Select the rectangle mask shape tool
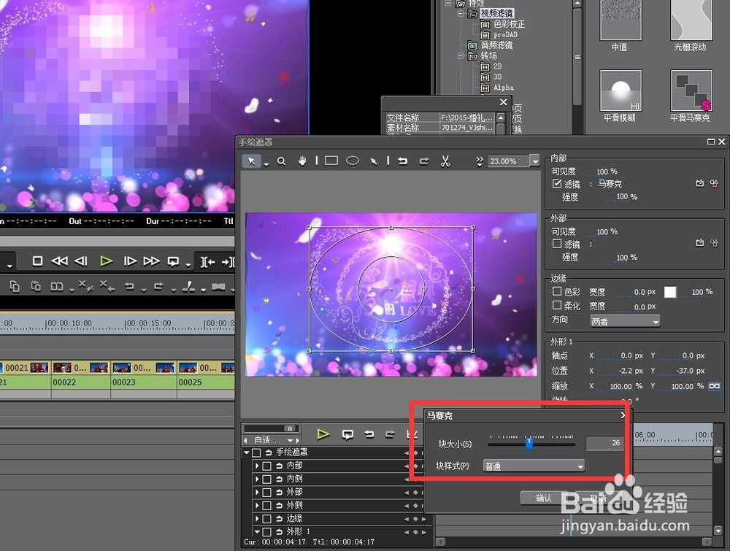The height and width of the screenshot is (551, 730). click(331, 161)
